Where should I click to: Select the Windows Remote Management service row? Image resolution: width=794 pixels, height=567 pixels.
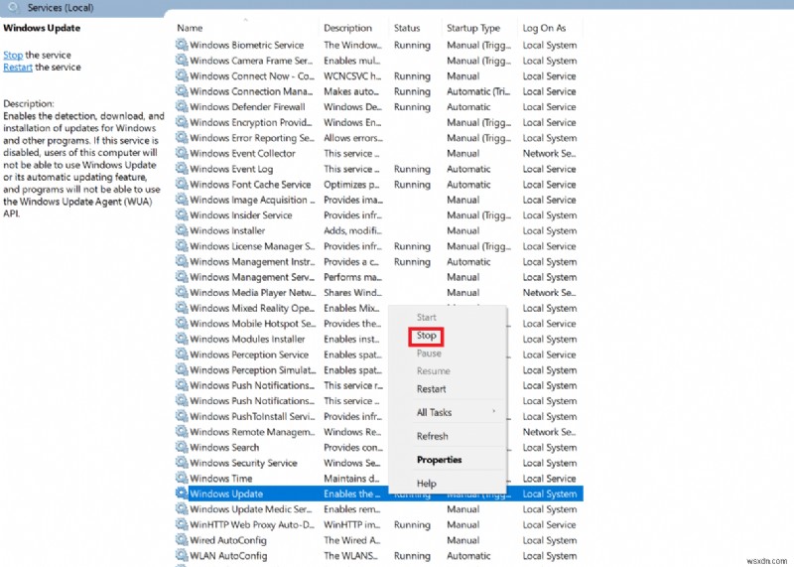379,432
